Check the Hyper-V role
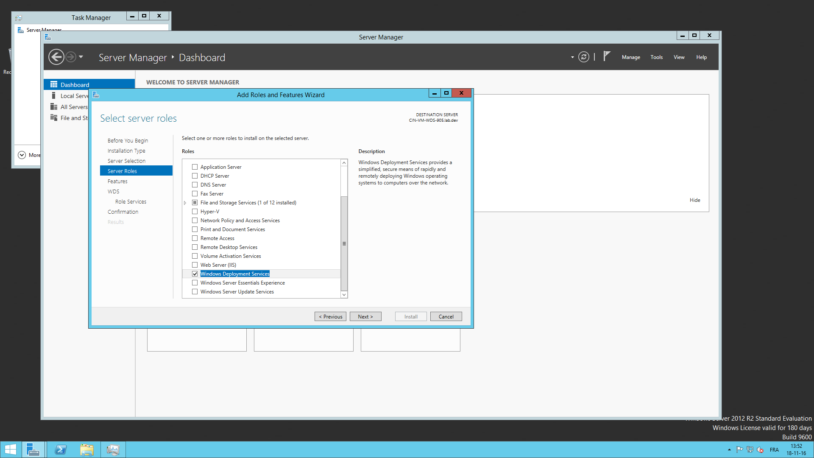The image size is (814, 458). pyautogui.click(x=195, y=211)
